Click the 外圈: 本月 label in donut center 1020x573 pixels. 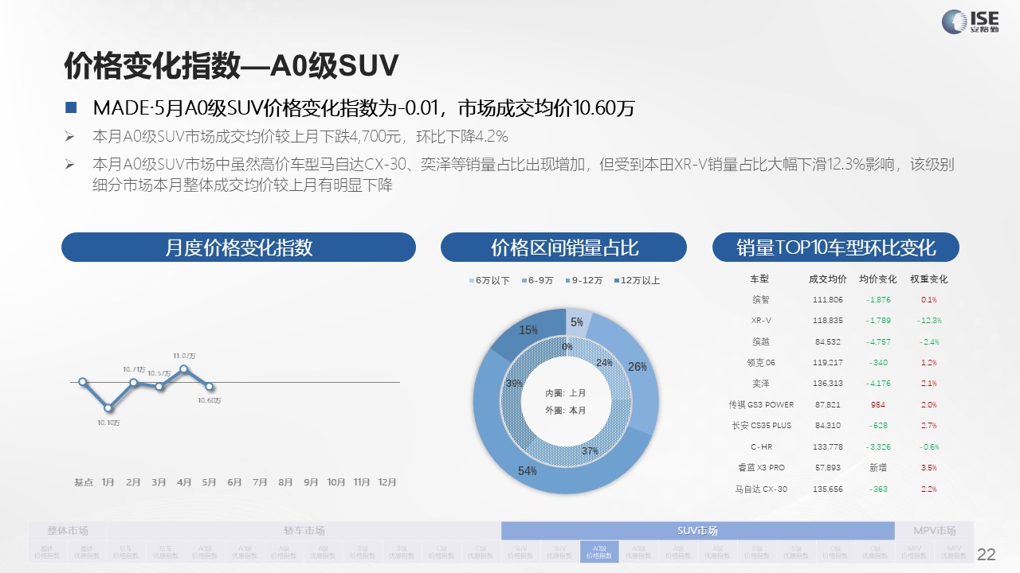566,411
